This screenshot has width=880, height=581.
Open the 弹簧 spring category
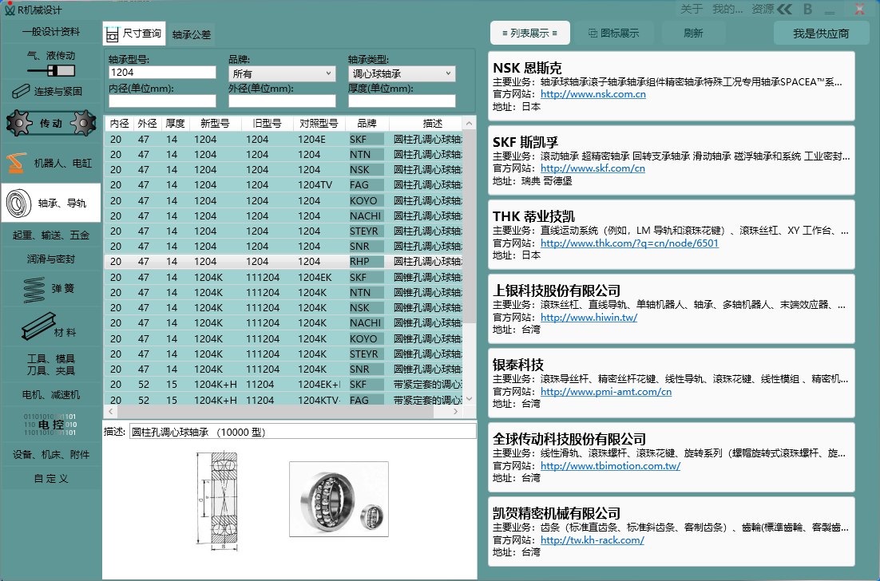coord(51,290)
